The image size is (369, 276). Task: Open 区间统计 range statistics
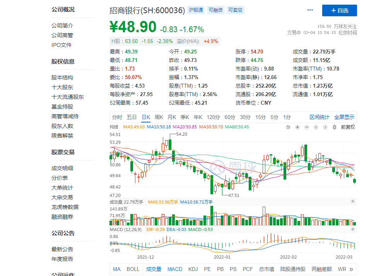(x=319, y=117)
